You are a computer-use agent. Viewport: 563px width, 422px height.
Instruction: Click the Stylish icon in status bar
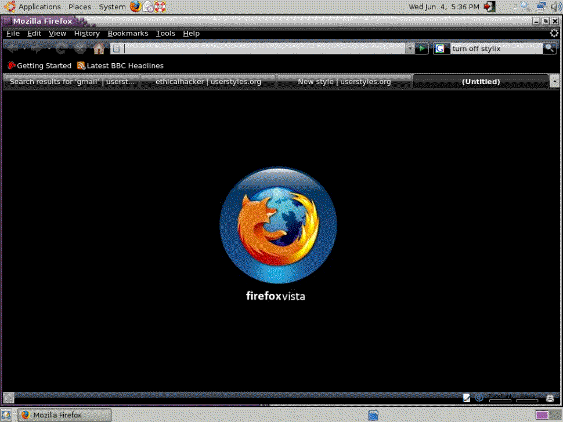pos(466,397)
